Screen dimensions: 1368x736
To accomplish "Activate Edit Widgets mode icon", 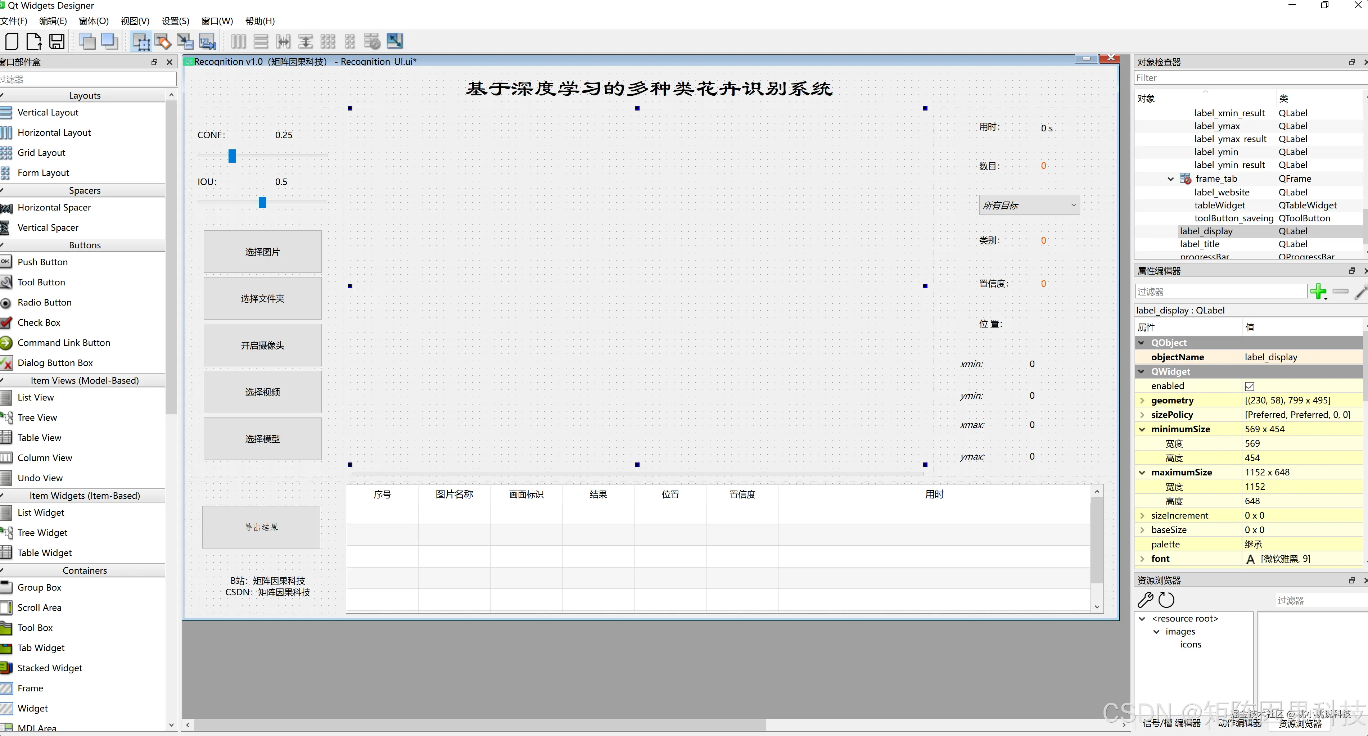I will pyautogui.click(x=141, y=41).
